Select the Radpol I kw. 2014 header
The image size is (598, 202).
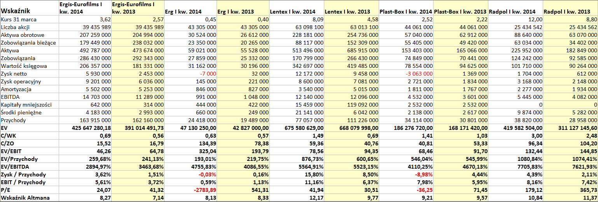pyautogui.click(x=515, y=8)
